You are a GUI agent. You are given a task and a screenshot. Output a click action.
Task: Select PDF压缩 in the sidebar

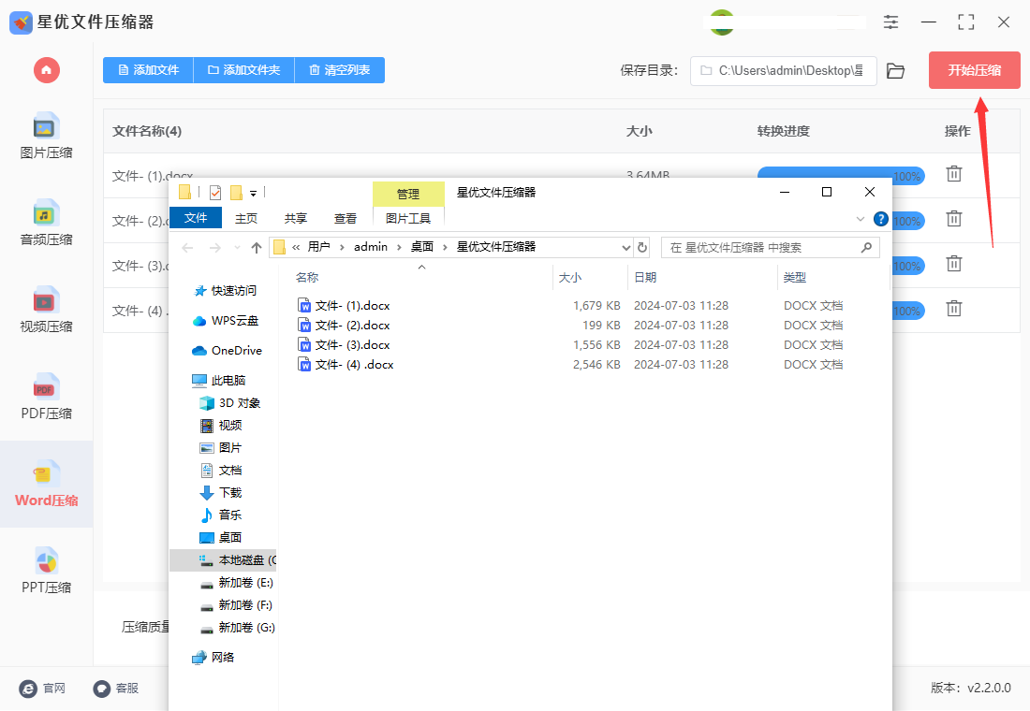[46, 398]
